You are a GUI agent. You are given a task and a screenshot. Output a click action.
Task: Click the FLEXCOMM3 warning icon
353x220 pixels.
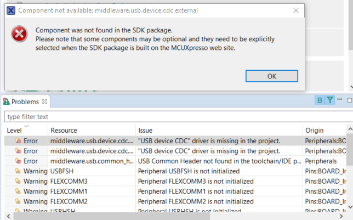click(x=18, y=181)
